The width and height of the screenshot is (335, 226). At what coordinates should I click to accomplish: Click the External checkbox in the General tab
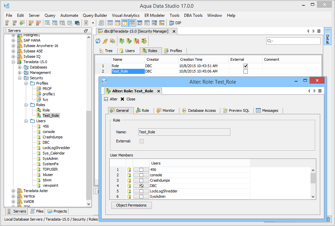(142, 141)
